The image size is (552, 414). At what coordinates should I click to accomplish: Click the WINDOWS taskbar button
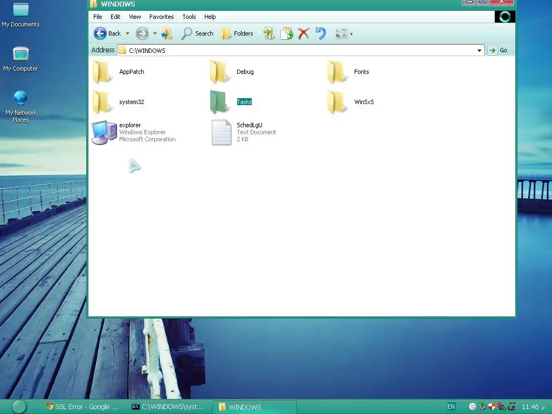(254, 407)
